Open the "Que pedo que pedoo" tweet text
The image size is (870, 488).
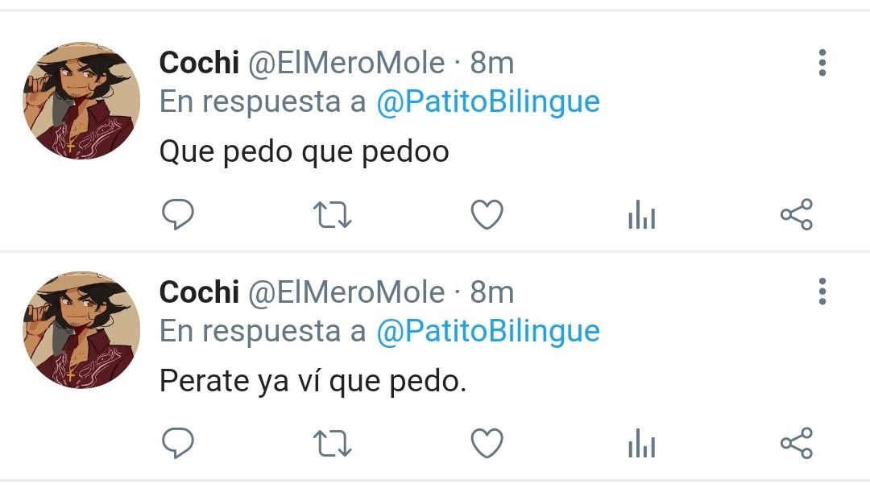[304, 151]
